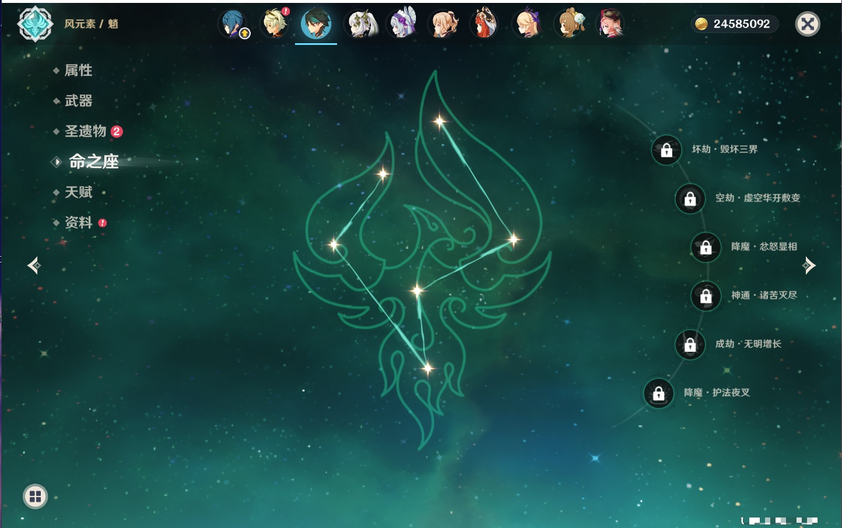Click the leftmost star of the constellation
This screenshot has width=842, height=528.
[x=334, y=244]
